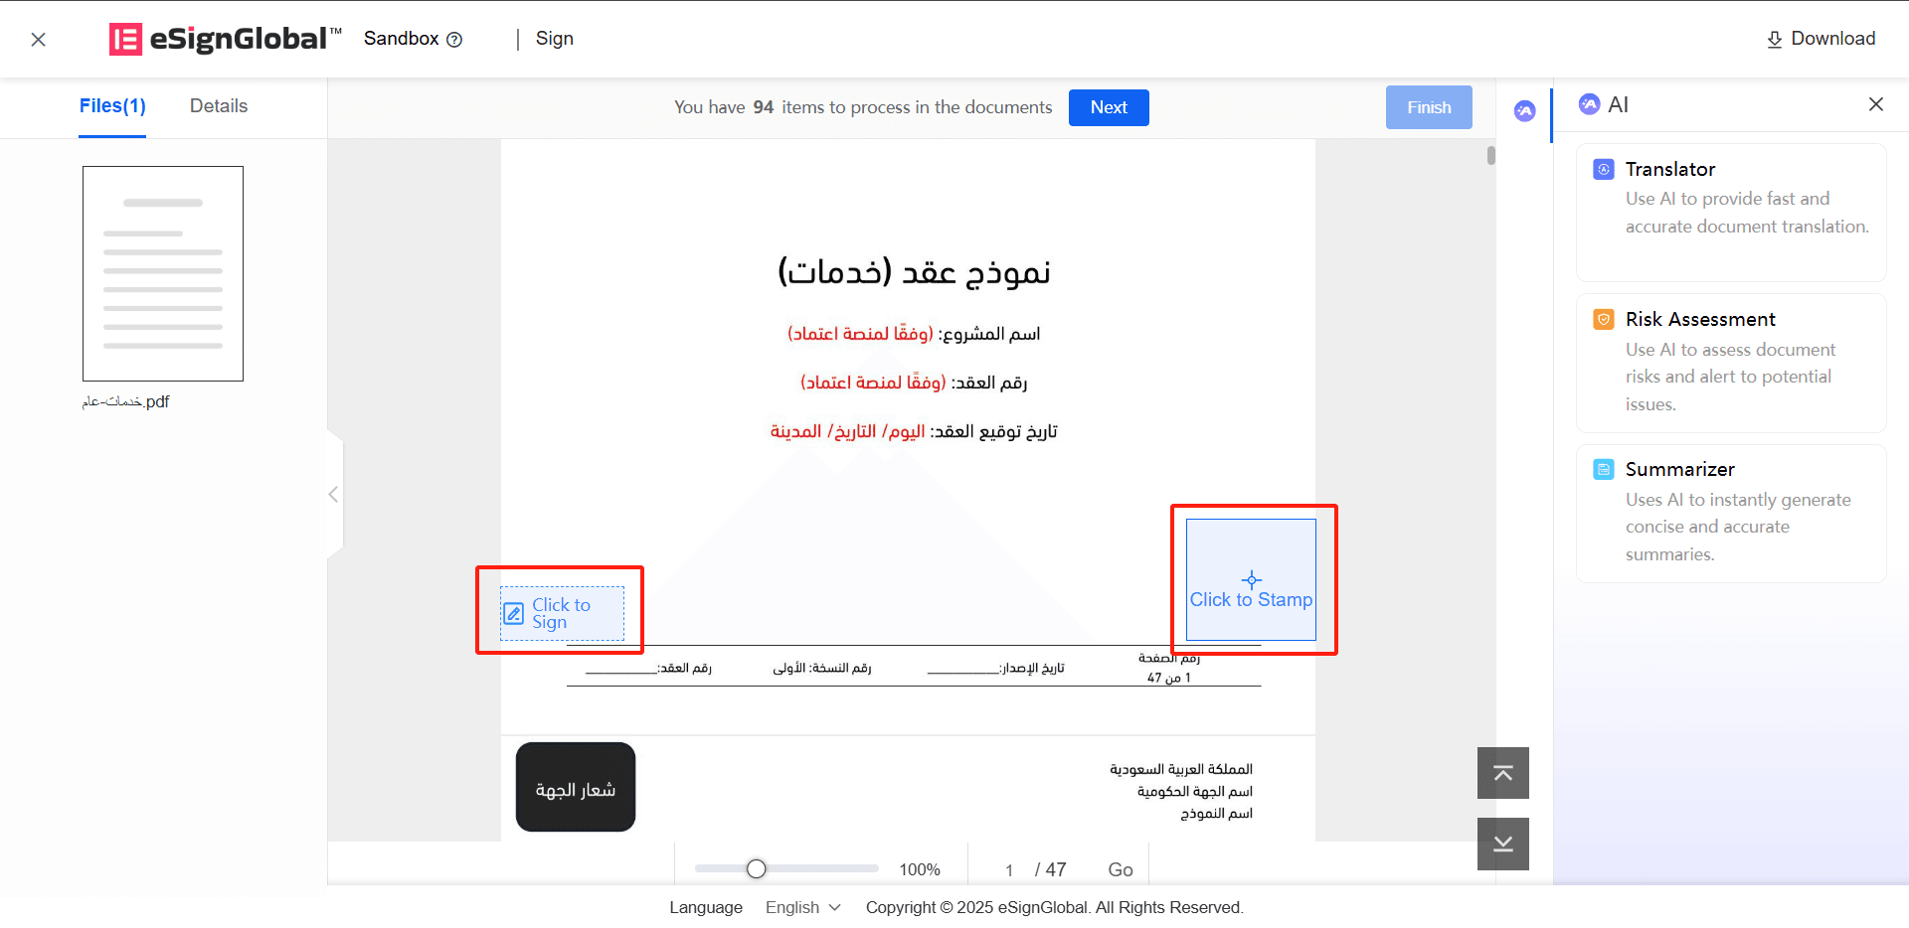
Task: Open the Risk Assessment AI tool
Action: tap(1730, 362)
